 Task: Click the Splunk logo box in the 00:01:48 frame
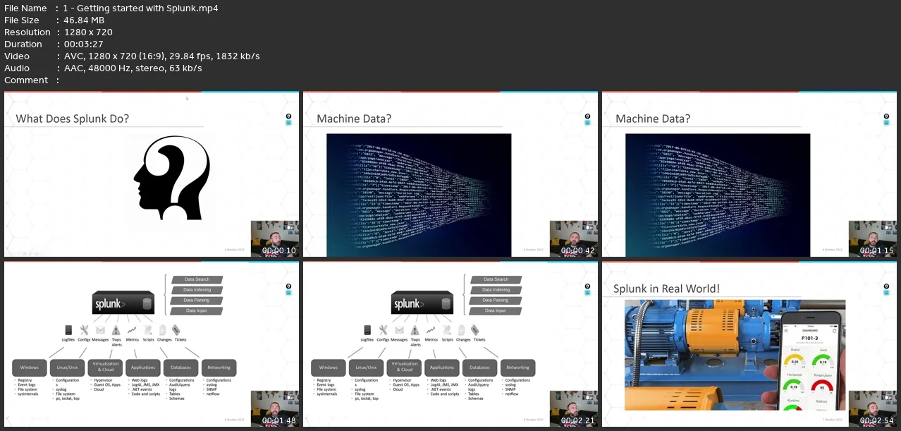click(124, 303)
